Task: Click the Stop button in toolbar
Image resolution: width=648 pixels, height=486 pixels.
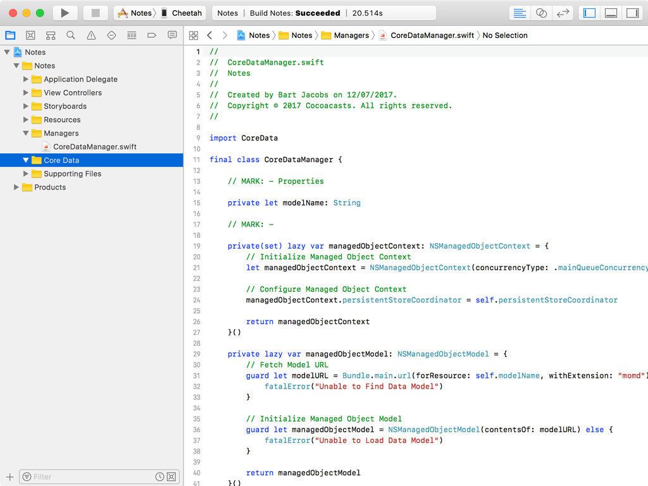Action: 96,13
